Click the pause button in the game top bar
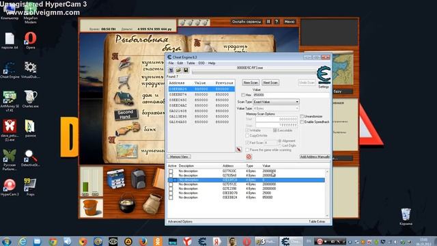Image resolution: width=437 pixels, height=246 pixels. [268, 21]
